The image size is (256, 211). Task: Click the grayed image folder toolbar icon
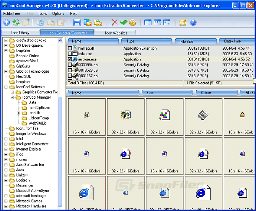tap(51, 22)
